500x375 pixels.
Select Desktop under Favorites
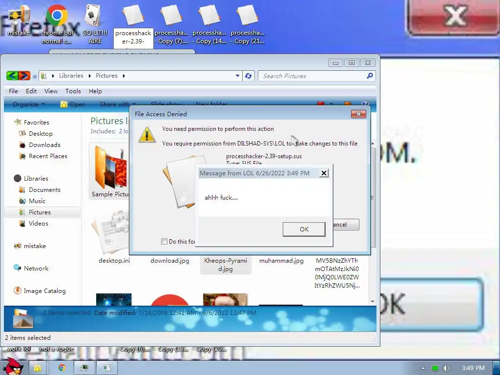pyautogui.click(x=40, y=134)
